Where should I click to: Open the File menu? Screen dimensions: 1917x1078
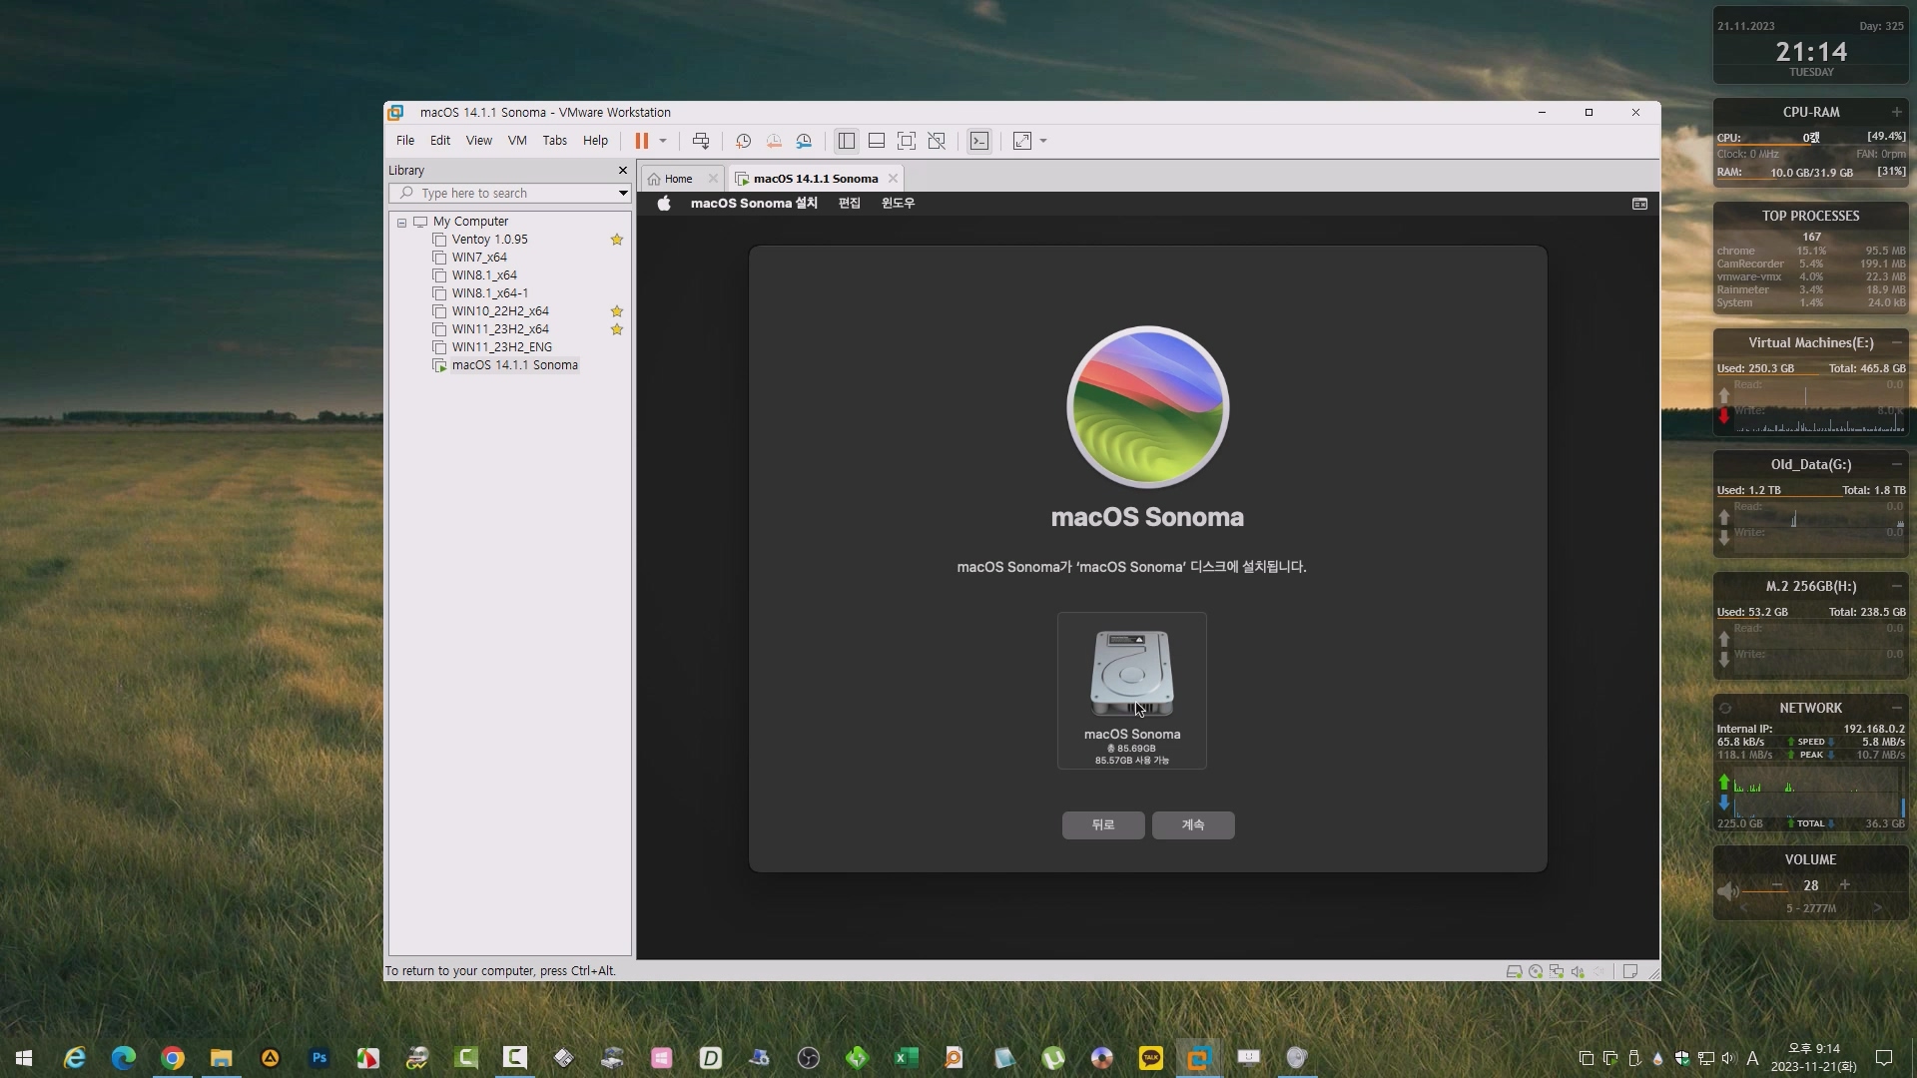point(405,141)
